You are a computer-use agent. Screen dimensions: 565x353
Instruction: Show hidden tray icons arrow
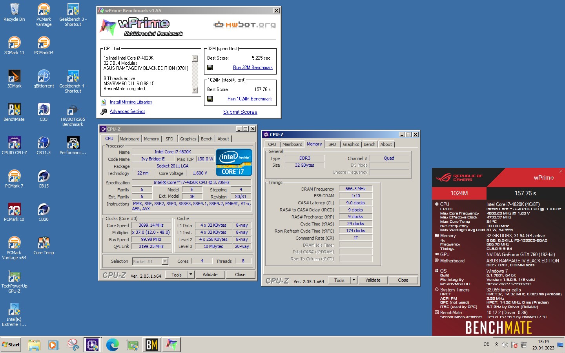coord(496,344)
